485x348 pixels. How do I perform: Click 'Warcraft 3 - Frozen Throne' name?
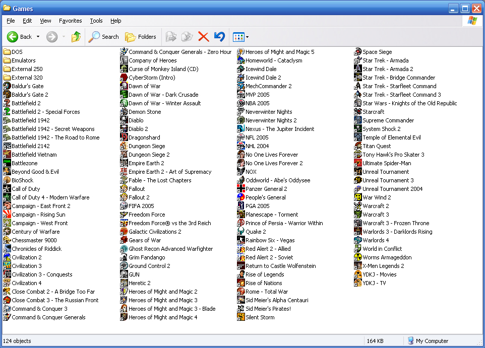[396, 223]
